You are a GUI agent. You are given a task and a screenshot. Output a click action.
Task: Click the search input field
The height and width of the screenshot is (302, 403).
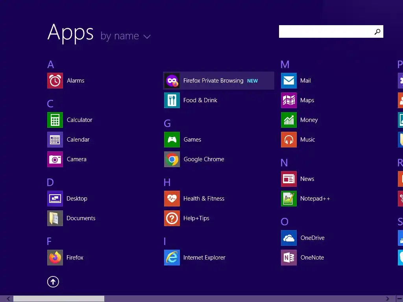tap(331, 31)
